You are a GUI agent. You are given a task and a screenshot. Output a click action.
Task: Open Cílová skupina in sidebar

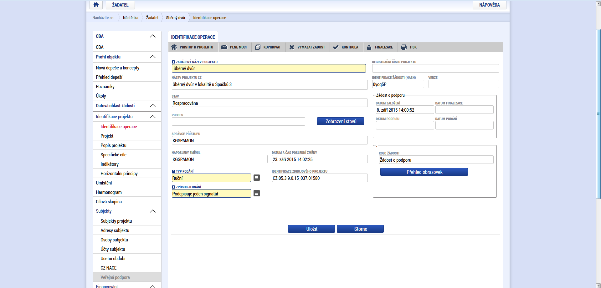pos(127,202)
